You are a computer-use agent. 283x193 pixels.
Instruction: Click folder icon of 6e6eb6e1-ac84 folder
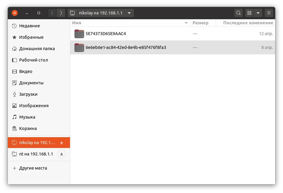click(79, 47)
